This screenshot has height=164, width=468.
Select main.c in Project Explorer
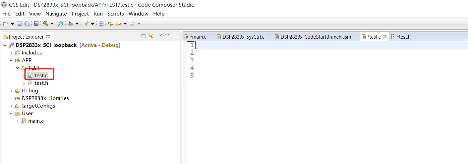click(x=36, y=121)
